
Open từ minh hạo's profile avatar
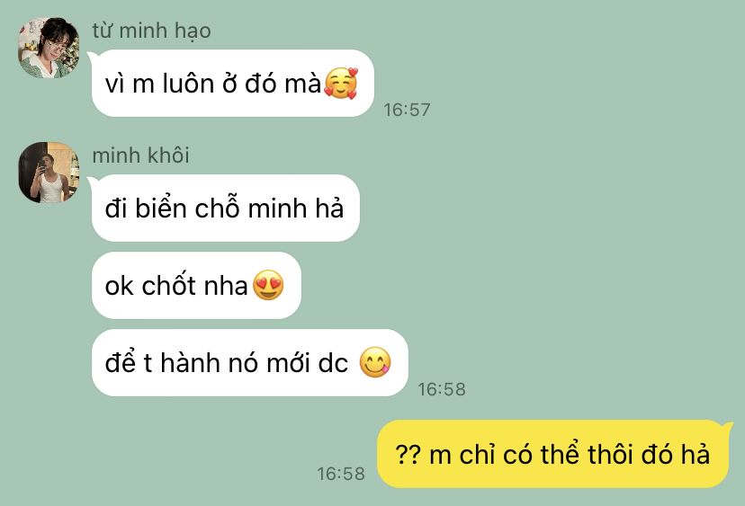click(49, 48)
